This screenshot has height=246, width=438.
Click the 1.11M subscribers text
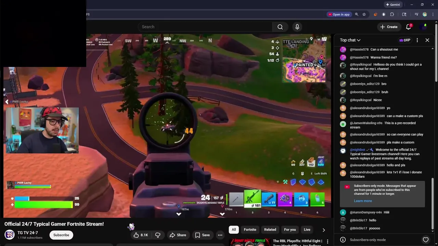(x=30, y=238)
